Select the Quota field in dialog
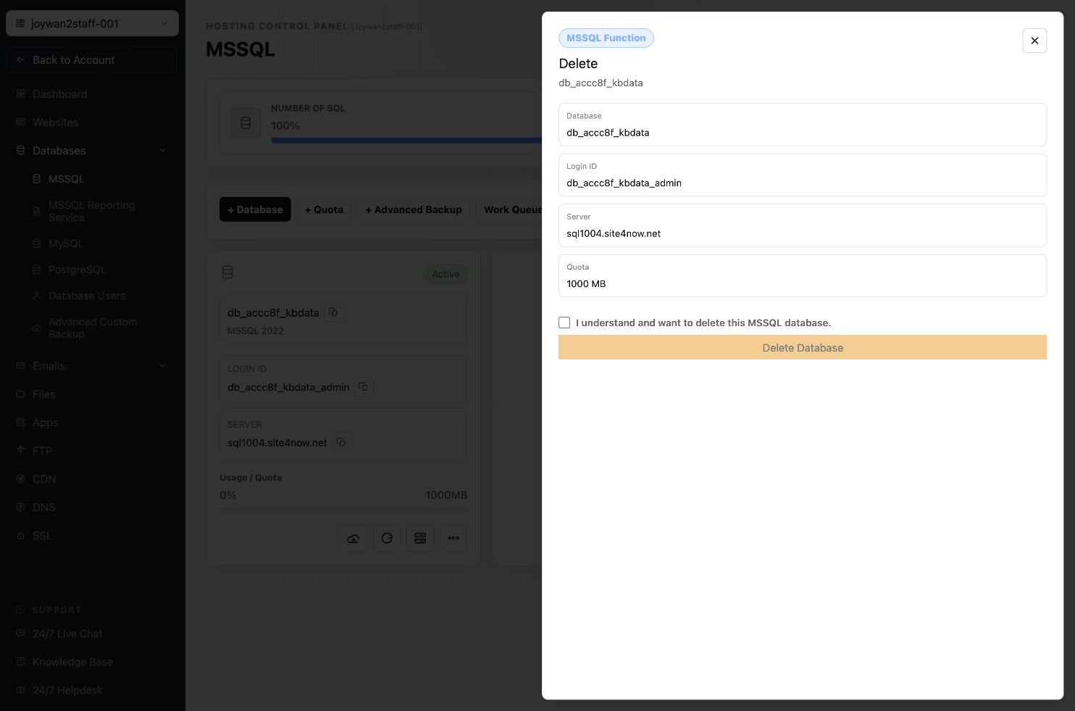This screenshot has width=1075, height=711. 803,275
